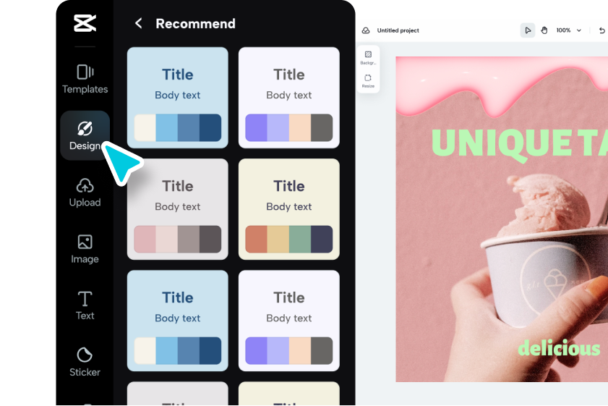The width and height of the screenshot is (608, 406).
Task: Click the Recommend panel heading
Action: pos(195,23)
